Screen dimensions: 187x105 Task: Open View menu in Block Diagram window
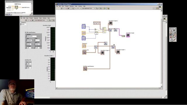click(x=63, y=6)
